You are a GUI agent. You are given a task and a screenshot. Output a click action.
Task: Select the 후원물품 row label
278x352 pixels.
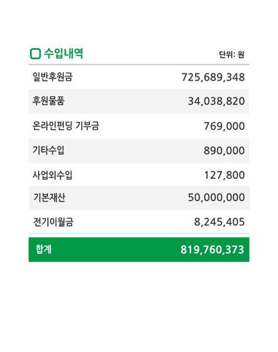[48, 101]
